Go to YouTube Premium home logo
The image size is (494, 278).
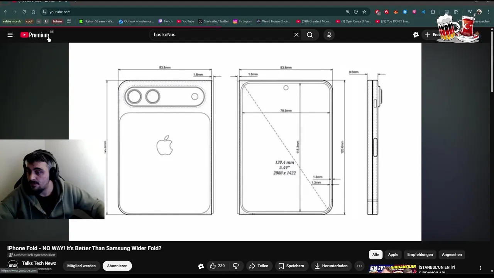pyautogui.click(x=35, y=35)
